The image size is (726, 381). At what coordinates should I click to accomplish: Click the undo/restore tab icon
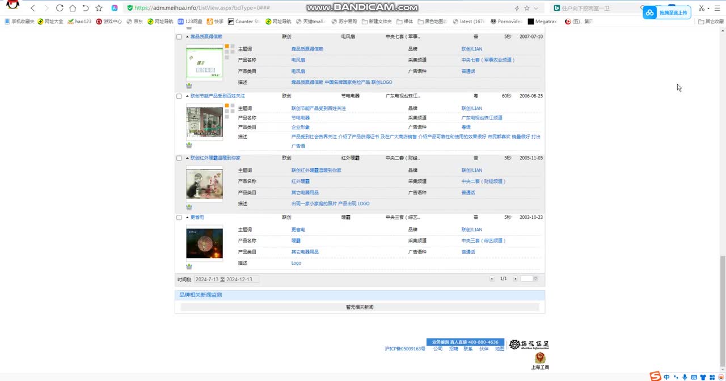[86, 8]
